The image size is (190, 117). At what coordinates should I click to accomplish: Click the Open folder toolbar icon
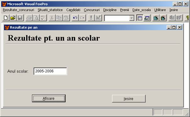pyautogui.click(x=13, y=18)
